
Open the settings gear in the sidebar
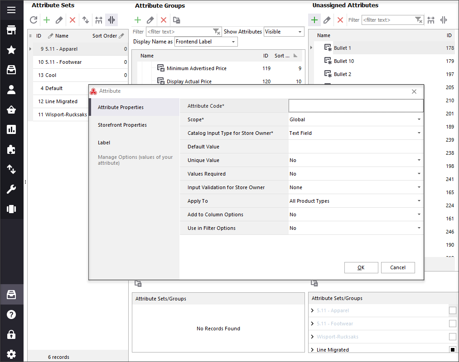point(11,354)
